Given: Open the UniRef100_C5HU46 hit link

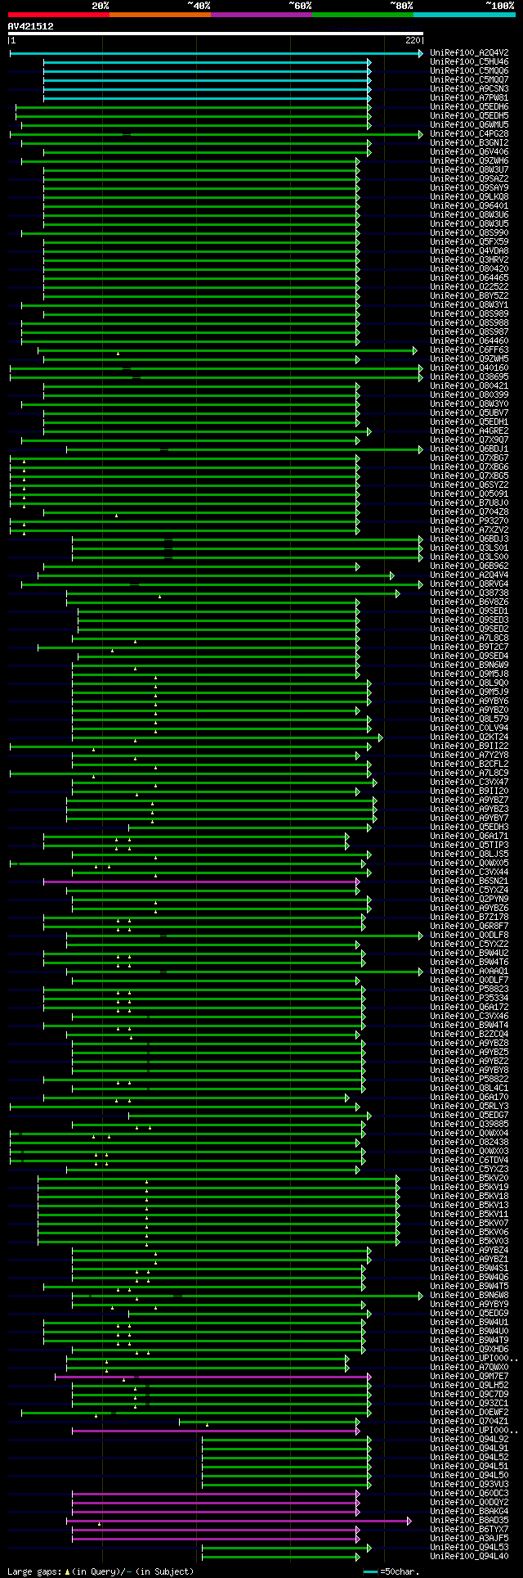Looking at the screenshot, I should [469, 62].
